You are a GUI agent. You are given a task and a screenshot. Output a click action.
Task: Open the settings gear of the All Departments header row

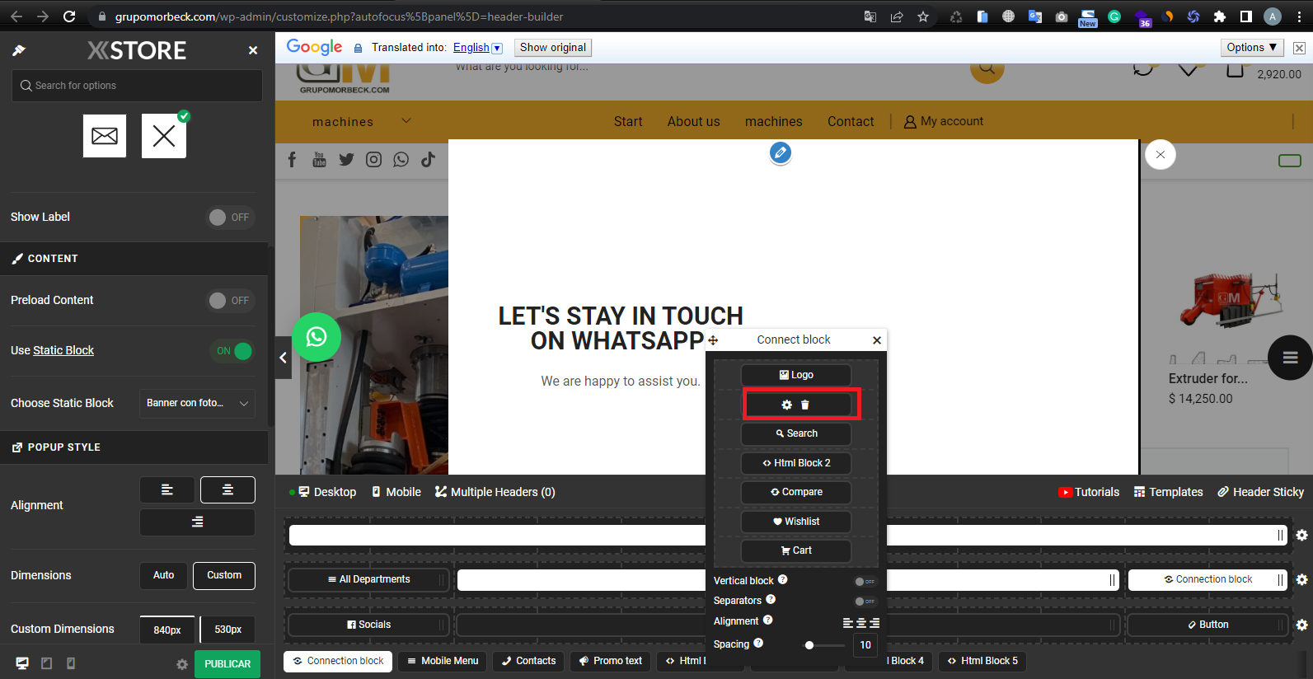coord(1301,580)
